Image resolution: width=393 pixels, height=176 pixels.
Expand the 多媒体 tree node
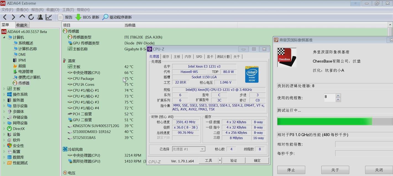(4, 112)
